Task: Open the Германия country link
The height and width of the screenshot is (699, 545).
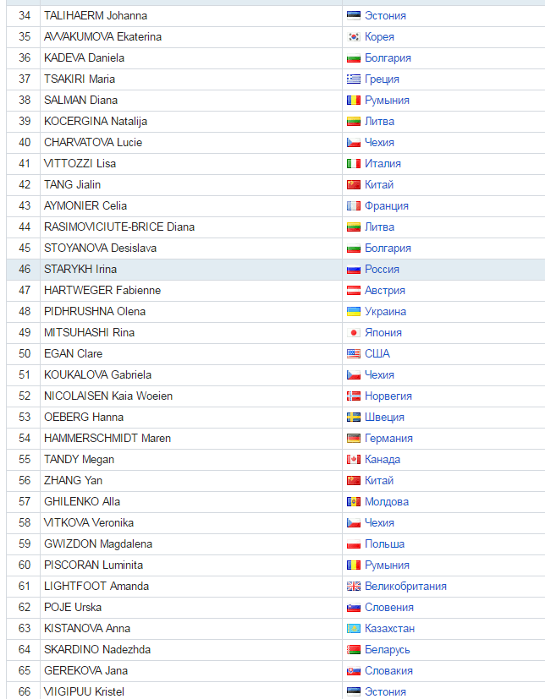Action: click(388, 438)
